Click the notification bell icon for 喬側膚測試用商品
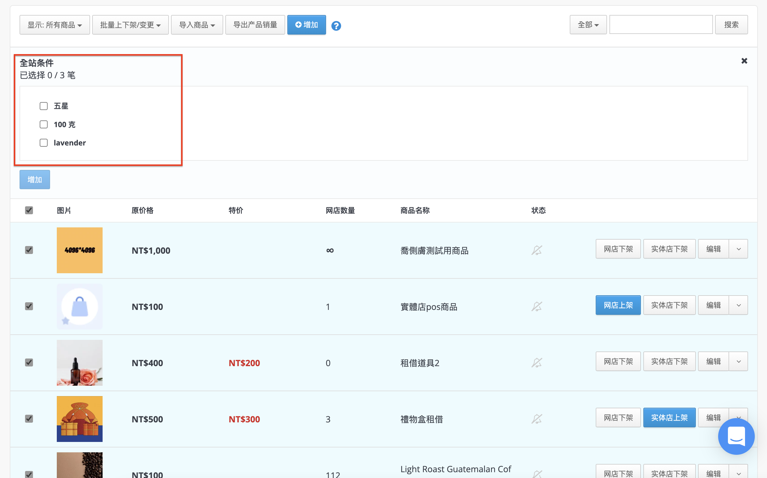This screenshot has width=767, height=478. pyautogui.click(x=536, y=250)
